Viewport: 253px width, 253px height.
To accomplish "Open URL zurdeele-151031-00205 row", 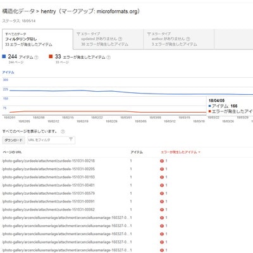I will [x=49, y=169].
